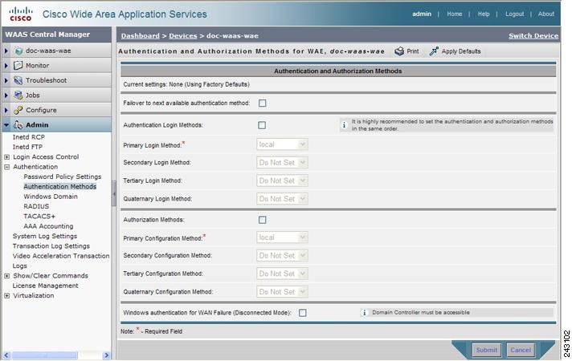Viewport: 572px width, 361px height.
Task: Open the Help link in header
Action: (484, 14)
